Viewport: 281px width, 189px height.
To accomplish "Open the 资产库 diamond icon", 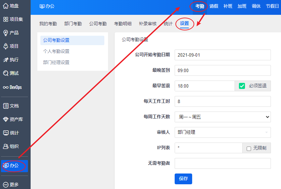I will pyautogui.click(x=6, y=119).
